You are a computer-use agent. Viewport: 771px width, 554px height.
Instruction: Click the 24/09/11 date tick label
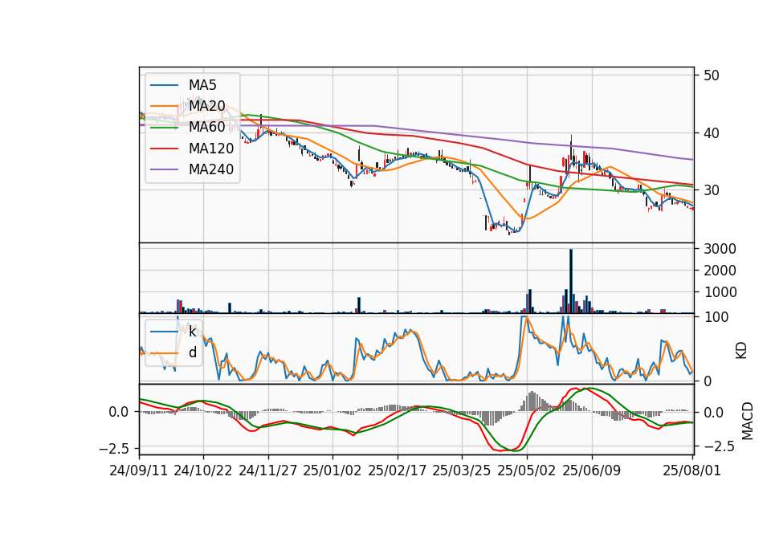139,470
